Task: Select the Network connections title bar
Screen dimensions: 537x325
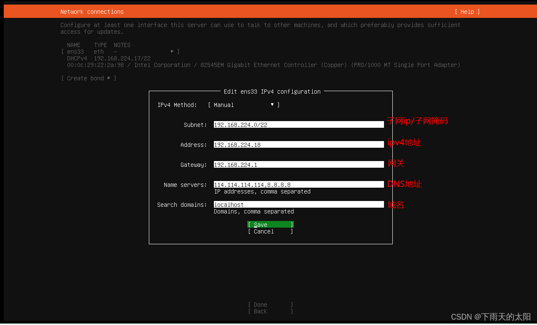Action: pos(92,12)
